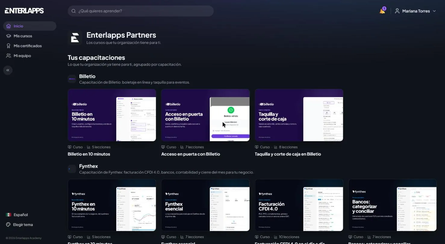Screen dimensions: 445x244
Task: Click the user avatar icon beside Mariana Torres
Action: tap(397, 11)
